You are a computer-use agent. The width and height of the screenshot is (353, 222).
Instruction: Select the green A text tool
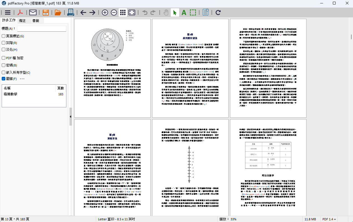[184, 12]
